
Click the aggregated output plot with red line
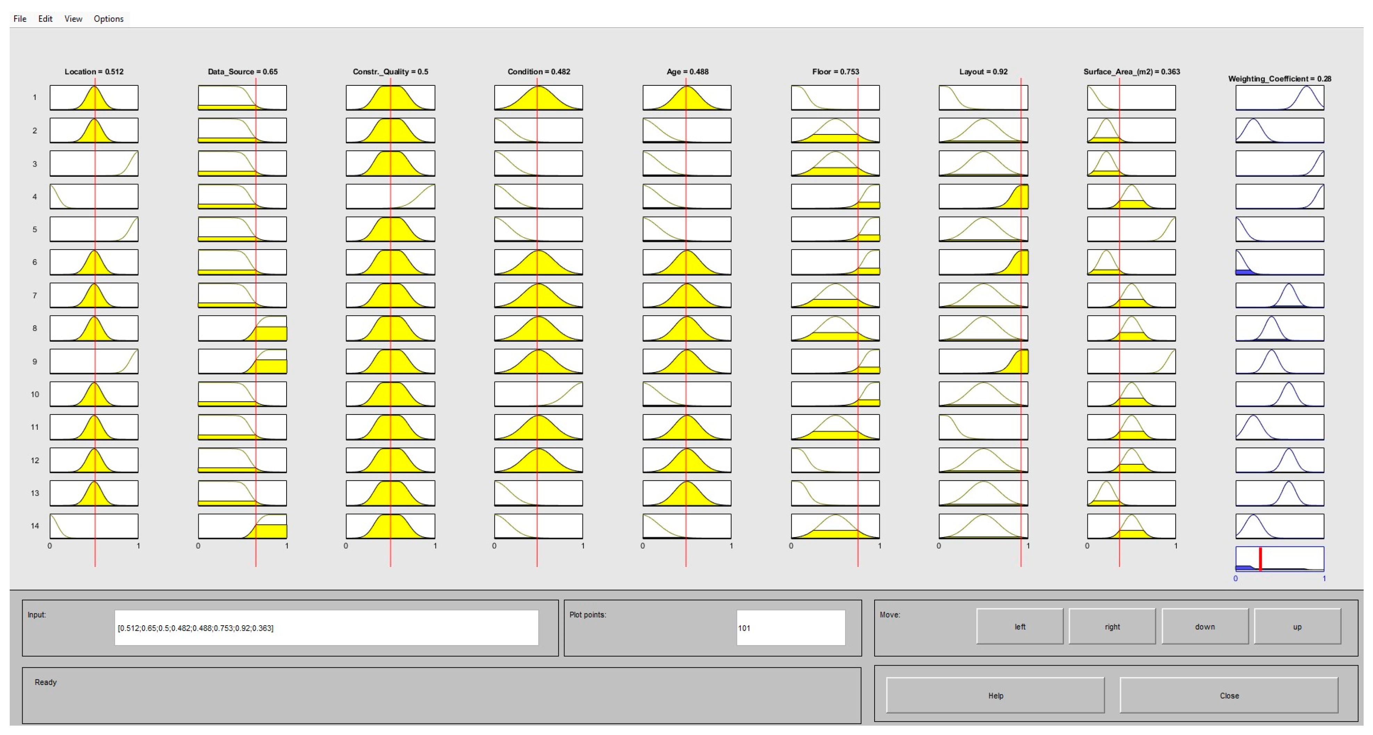[x=1279, y=559]
